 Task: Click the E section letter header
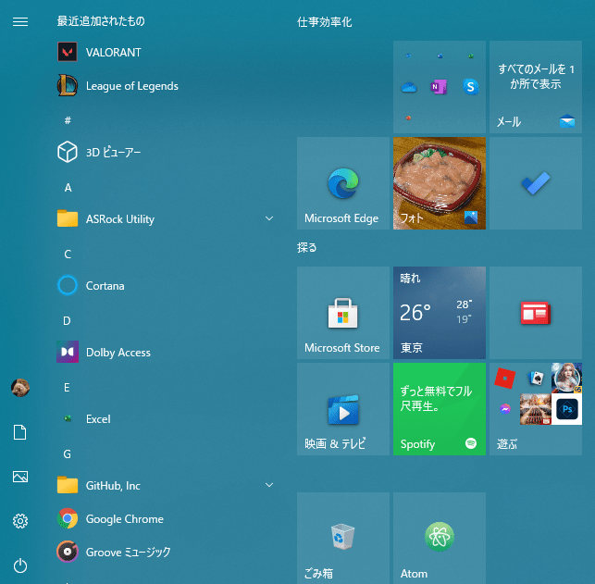[x=67, y=388]
